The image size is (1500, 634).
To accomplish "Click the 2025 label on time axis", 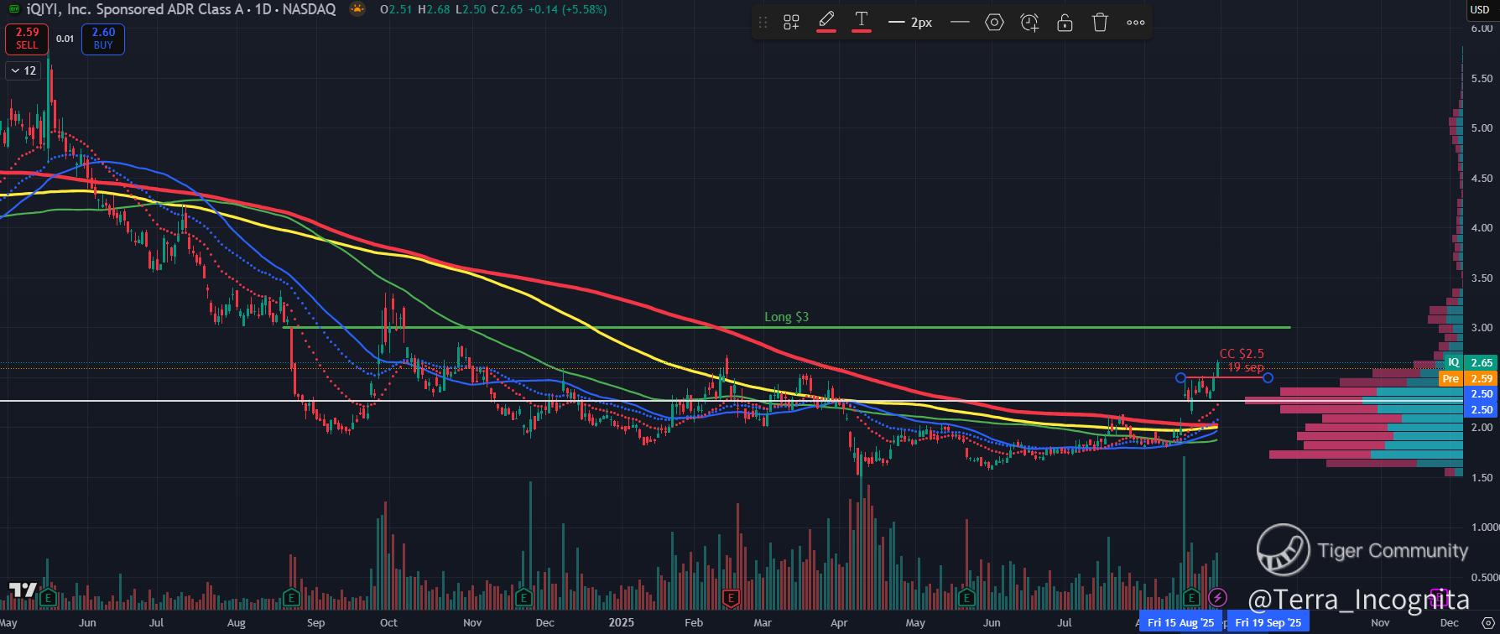I will [622, 622].
